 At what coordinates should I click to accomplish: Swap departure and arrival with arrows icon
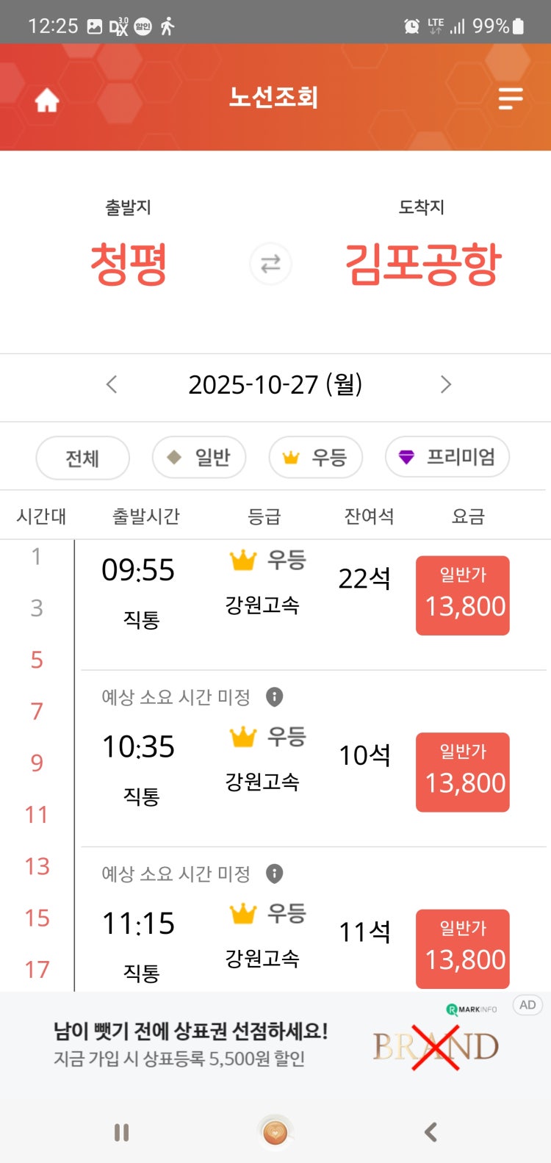point(270,264)
